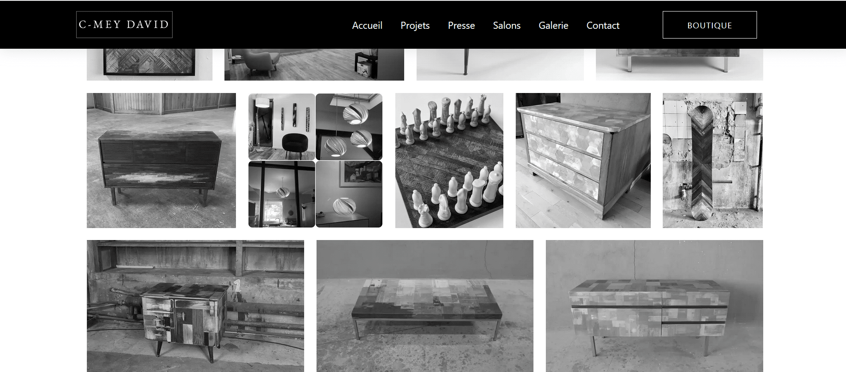Screen dimensions: 846x372
Task: Go to the Projets page
Action: click(x=415, y=26)
